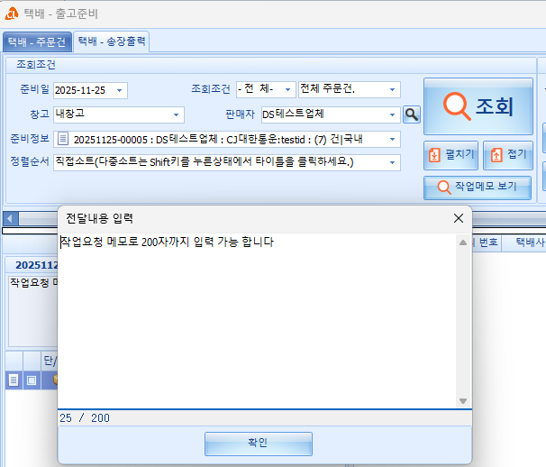Open the 준비일 date dropdown
The image size is (546, 467).
point(121,90)
